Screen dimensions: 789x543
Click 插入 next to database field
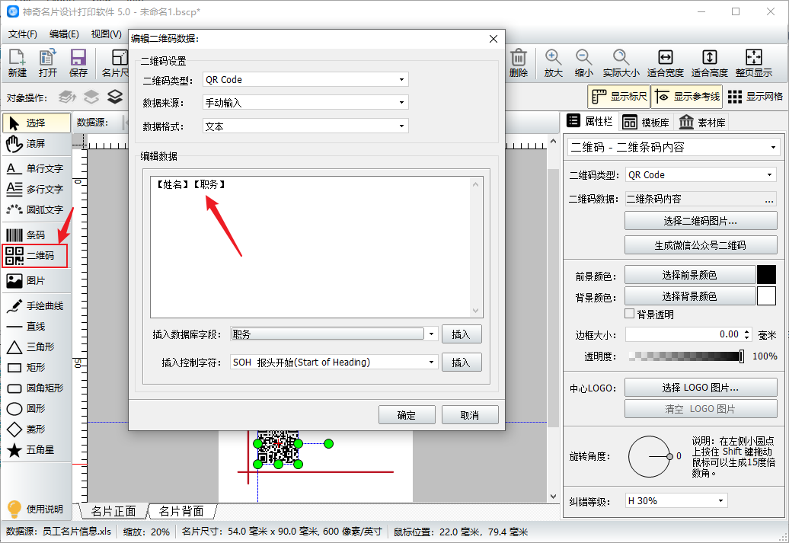click(x=461, y=334)
